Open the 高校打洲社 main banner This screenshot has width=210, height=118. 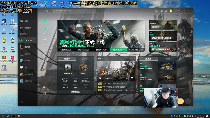(x=101, y=34)
